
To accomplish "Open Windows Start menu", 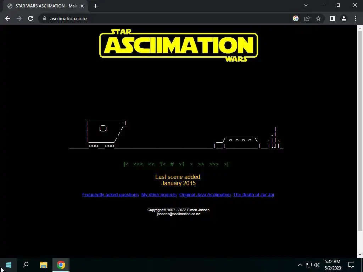I will click(x=9, y=265).
